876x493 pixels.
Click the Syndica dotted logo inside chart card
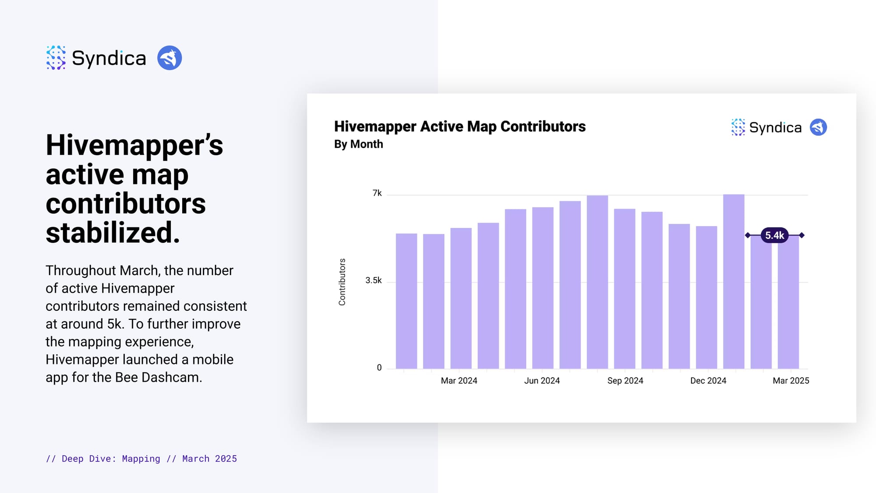click(738, 128)
